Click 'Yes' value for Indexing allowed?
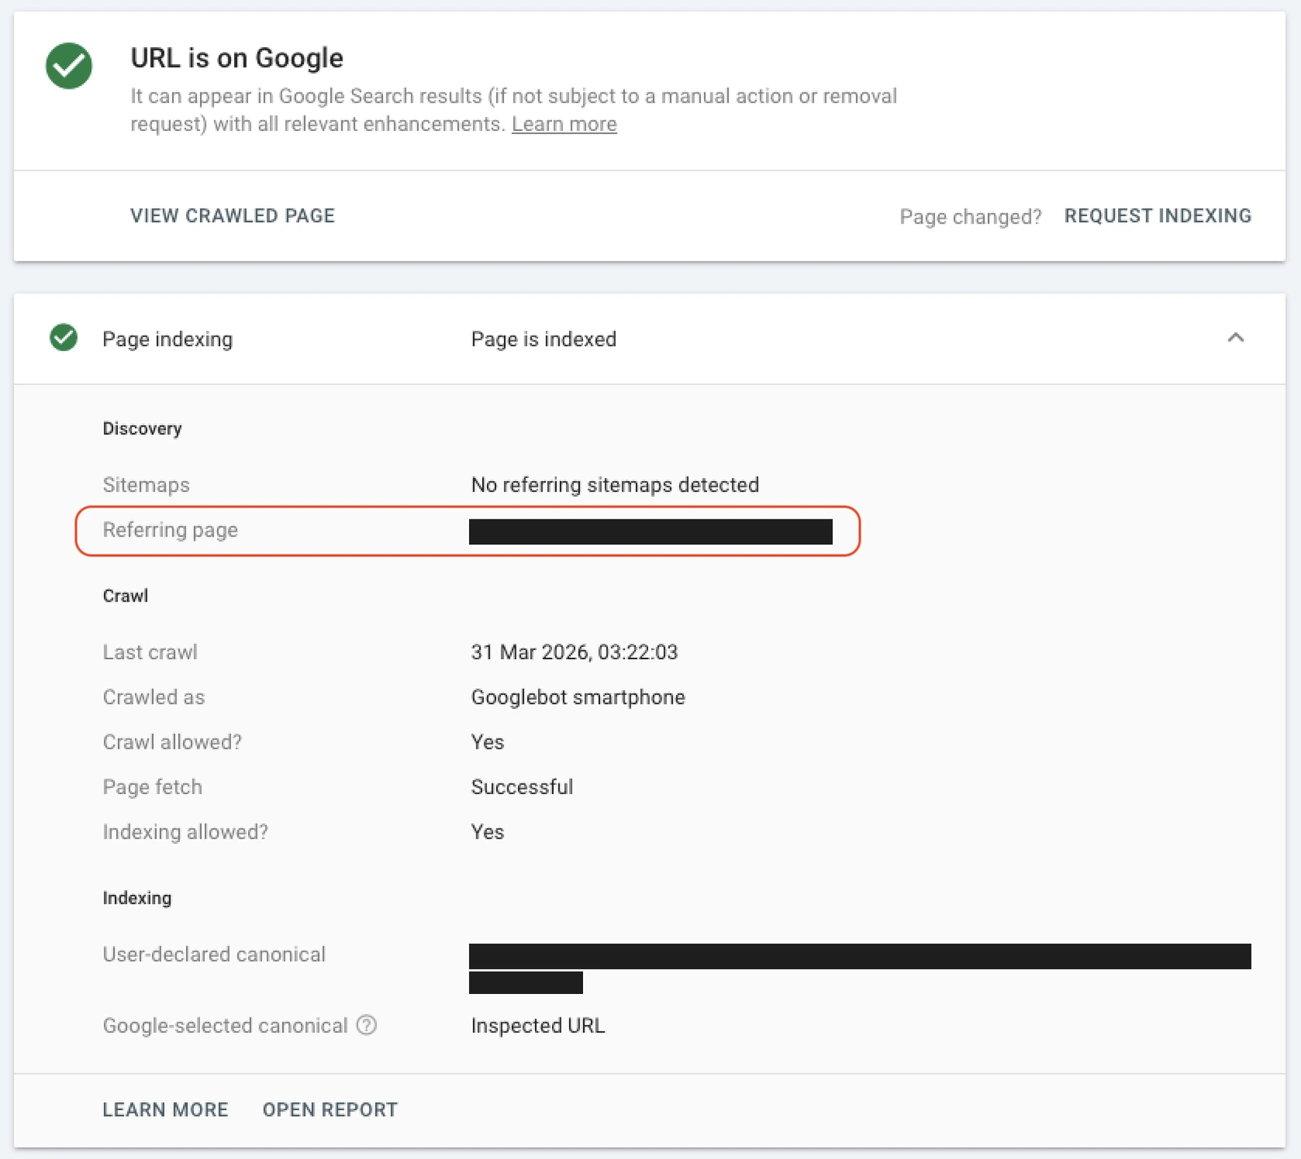Screen dimensions: 1301x1159 click(x=487, y=832)
